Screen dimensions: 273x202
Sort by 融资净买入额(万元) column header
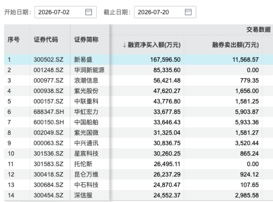click(x=154, y=45)
